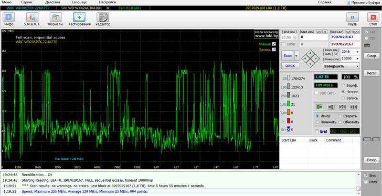Click the Start LBA input field
382x196 pixels.
tap(314, 38)
